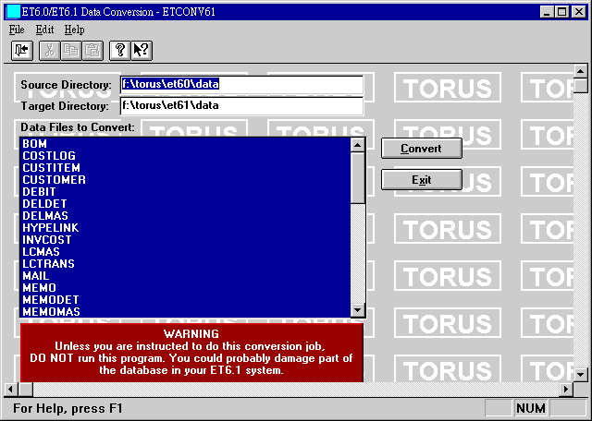Select LCMAS in the list
The width and height of the screenshot is (592, 421).
[x=185, y=252]
